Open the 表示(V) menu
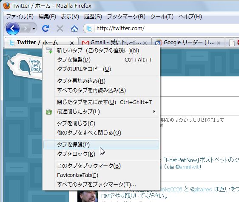239x202 pixels. coord(70,17)
